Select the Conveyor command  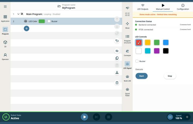[127, 53]
